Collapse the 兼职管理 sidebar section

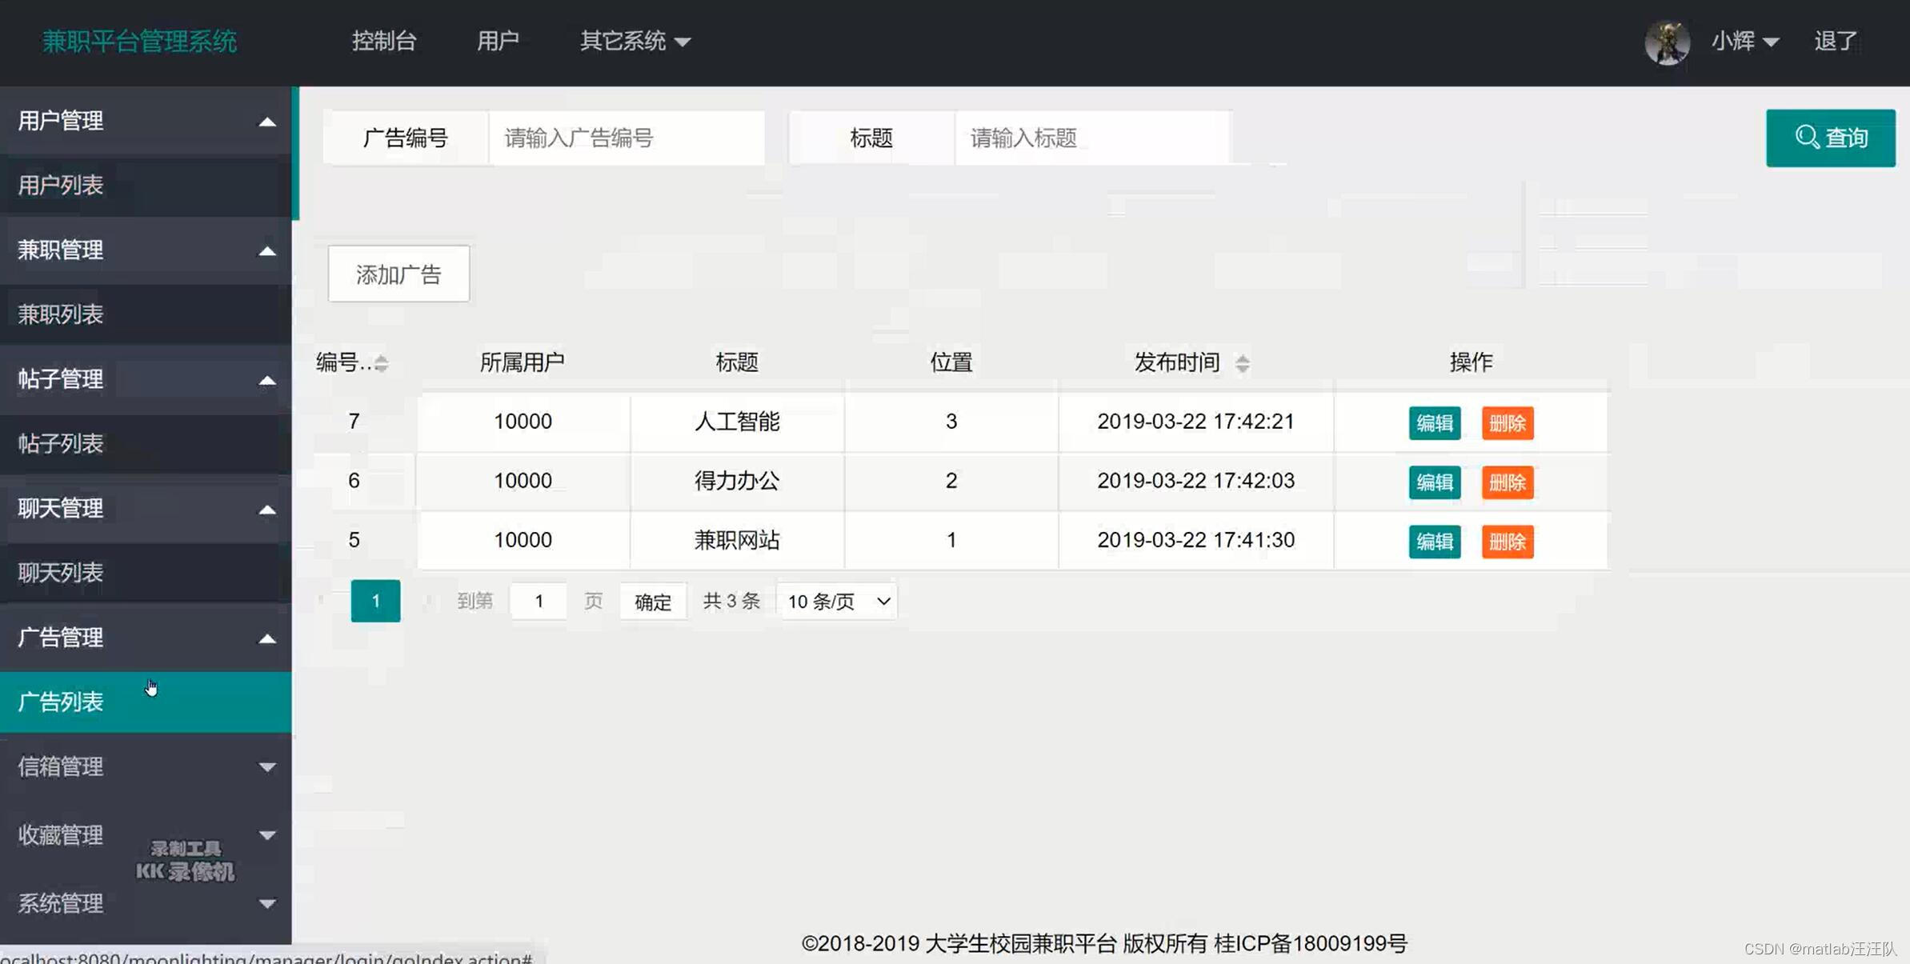(x=146, y=250)
